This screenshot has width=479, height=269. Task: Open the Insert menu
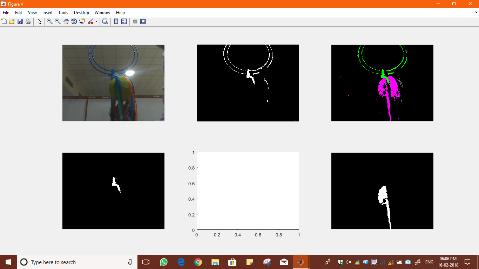(48, 13)
